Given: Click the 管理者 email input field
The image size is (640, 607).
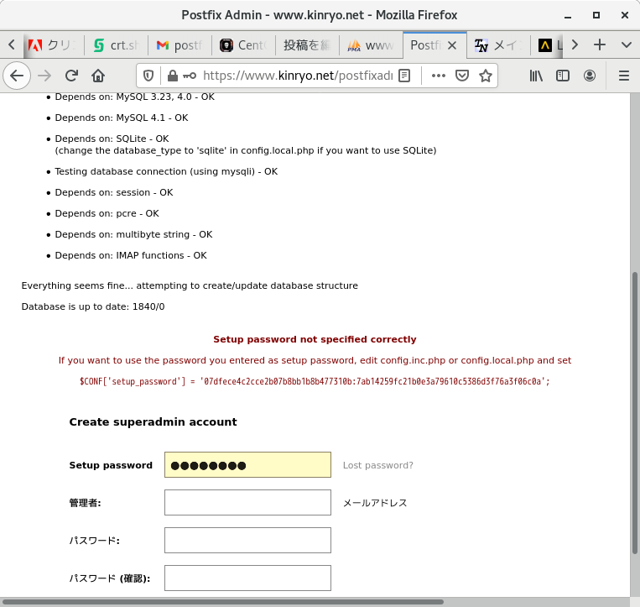Looking at the screenshot, I should [x=247, y=502].
